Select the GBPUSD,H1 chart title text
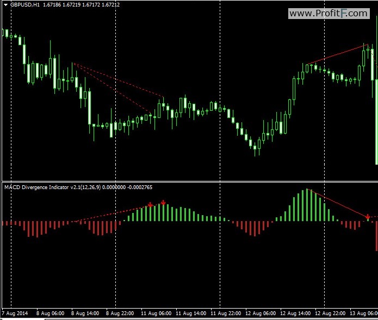The image size is (378, 320). 25,5
